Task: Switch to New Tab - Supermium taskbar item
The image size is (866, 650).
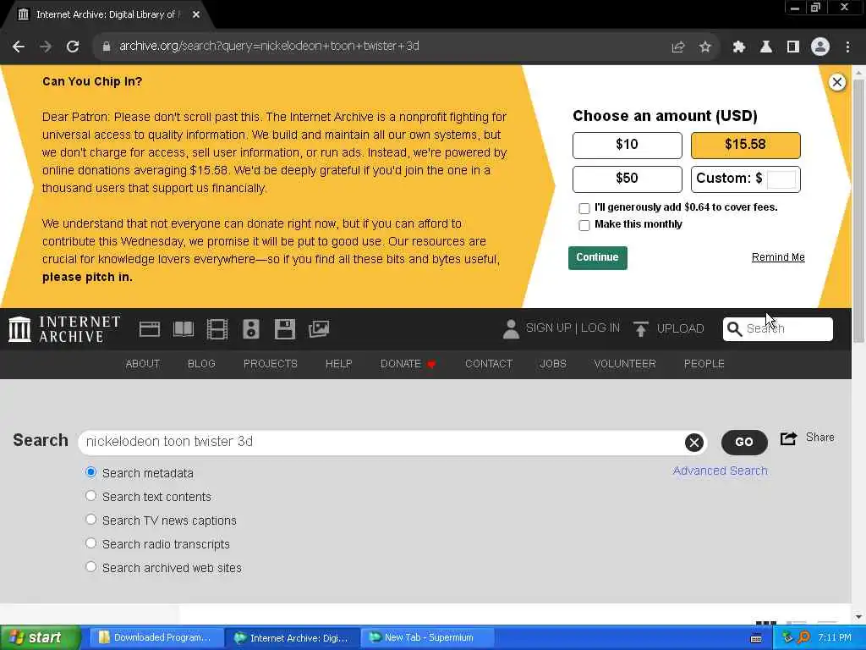Action: coord(428,638)
